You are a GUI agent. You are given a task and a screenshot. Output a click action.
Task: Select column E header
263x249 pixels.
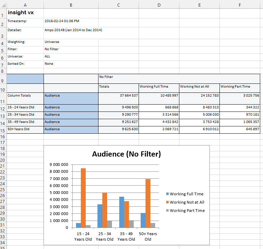[x=199, y=5]
